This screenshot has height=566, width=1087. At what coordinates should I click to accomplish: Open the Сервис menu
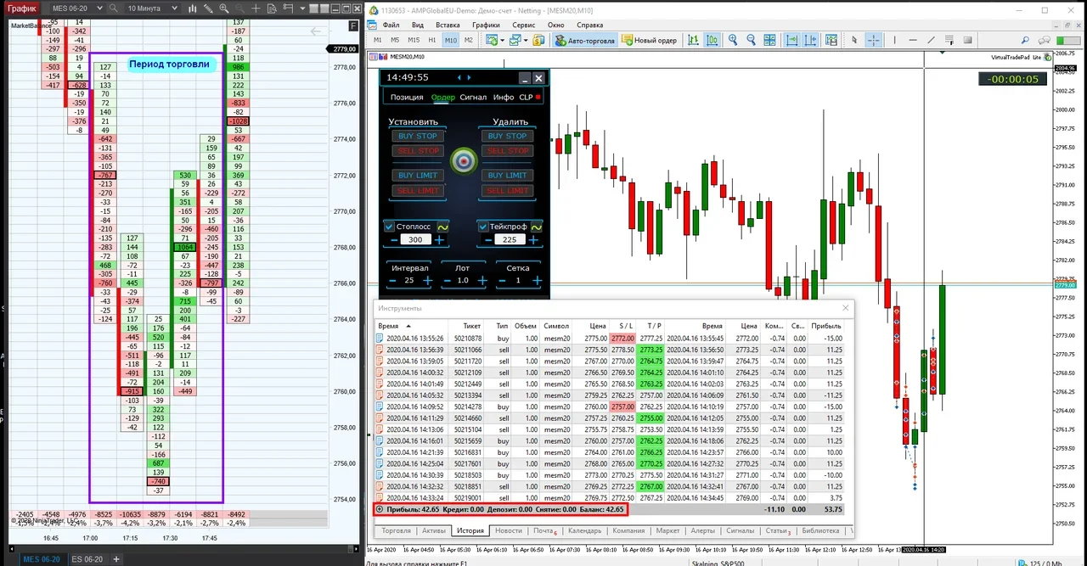[x=524, y=25]
